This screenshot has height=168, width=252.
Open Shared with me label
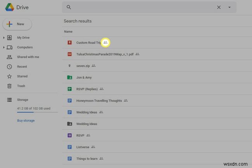tap(28, 57)
